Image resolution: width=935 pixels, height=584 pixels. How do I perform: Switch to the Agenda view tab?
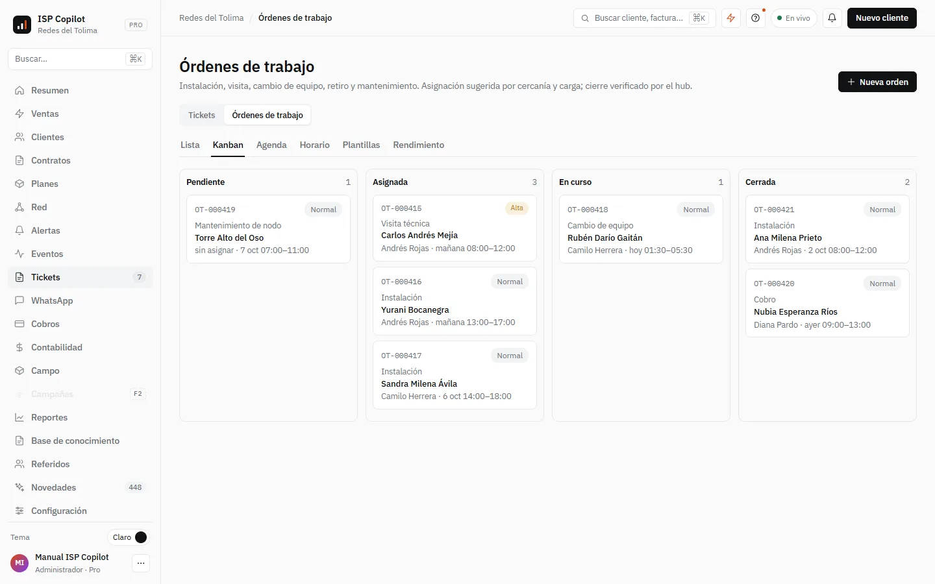[x=271, y=145]
